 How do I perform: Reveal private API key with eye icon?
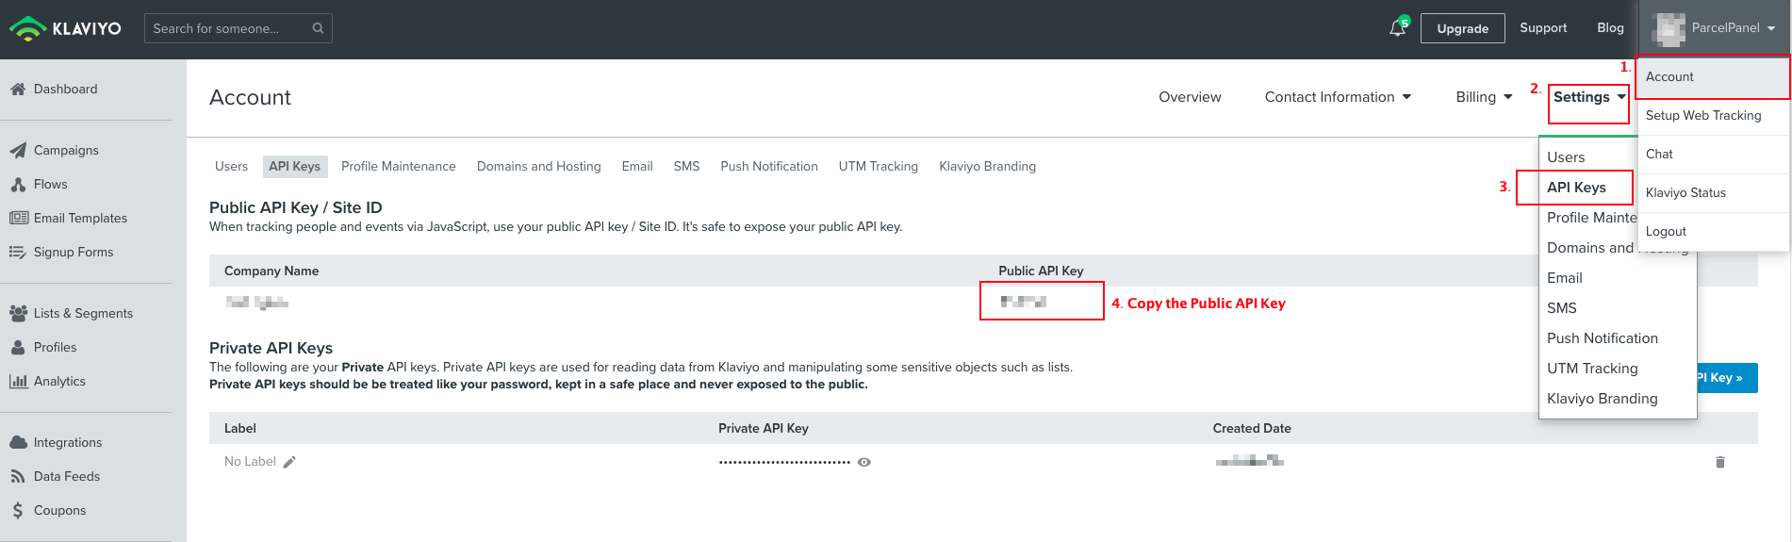click(x=864, y=462)
